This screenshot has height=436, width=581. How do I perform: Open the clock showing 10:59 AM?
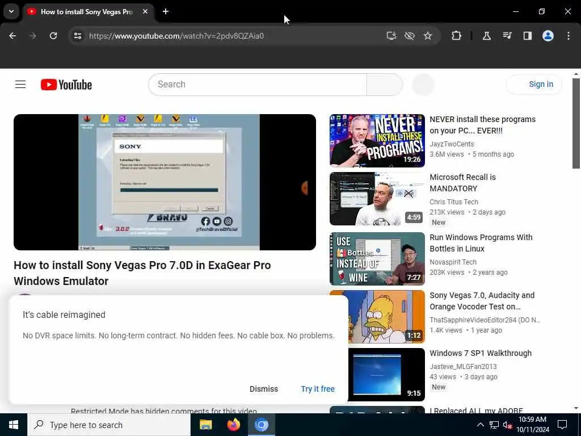click(x=532, y=425)
